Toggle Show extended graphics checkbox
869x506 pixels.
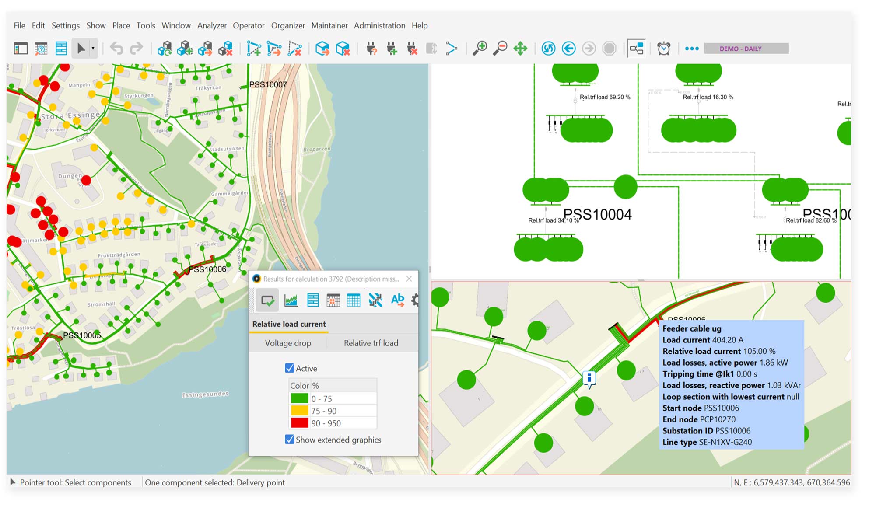(289, 440)
